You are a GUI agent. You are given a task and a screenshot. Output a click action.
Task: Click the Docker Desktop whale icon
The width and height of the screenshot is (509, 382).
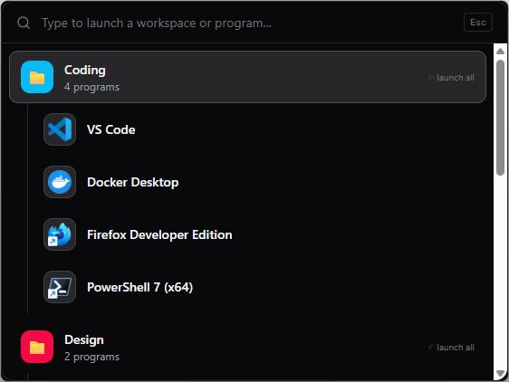point(60,182)
